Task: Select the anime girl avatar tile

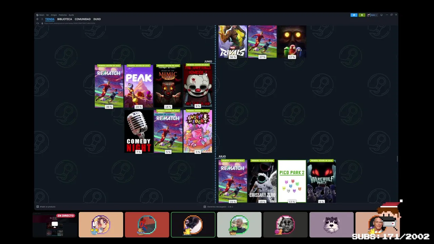Action: click(101, 225)
